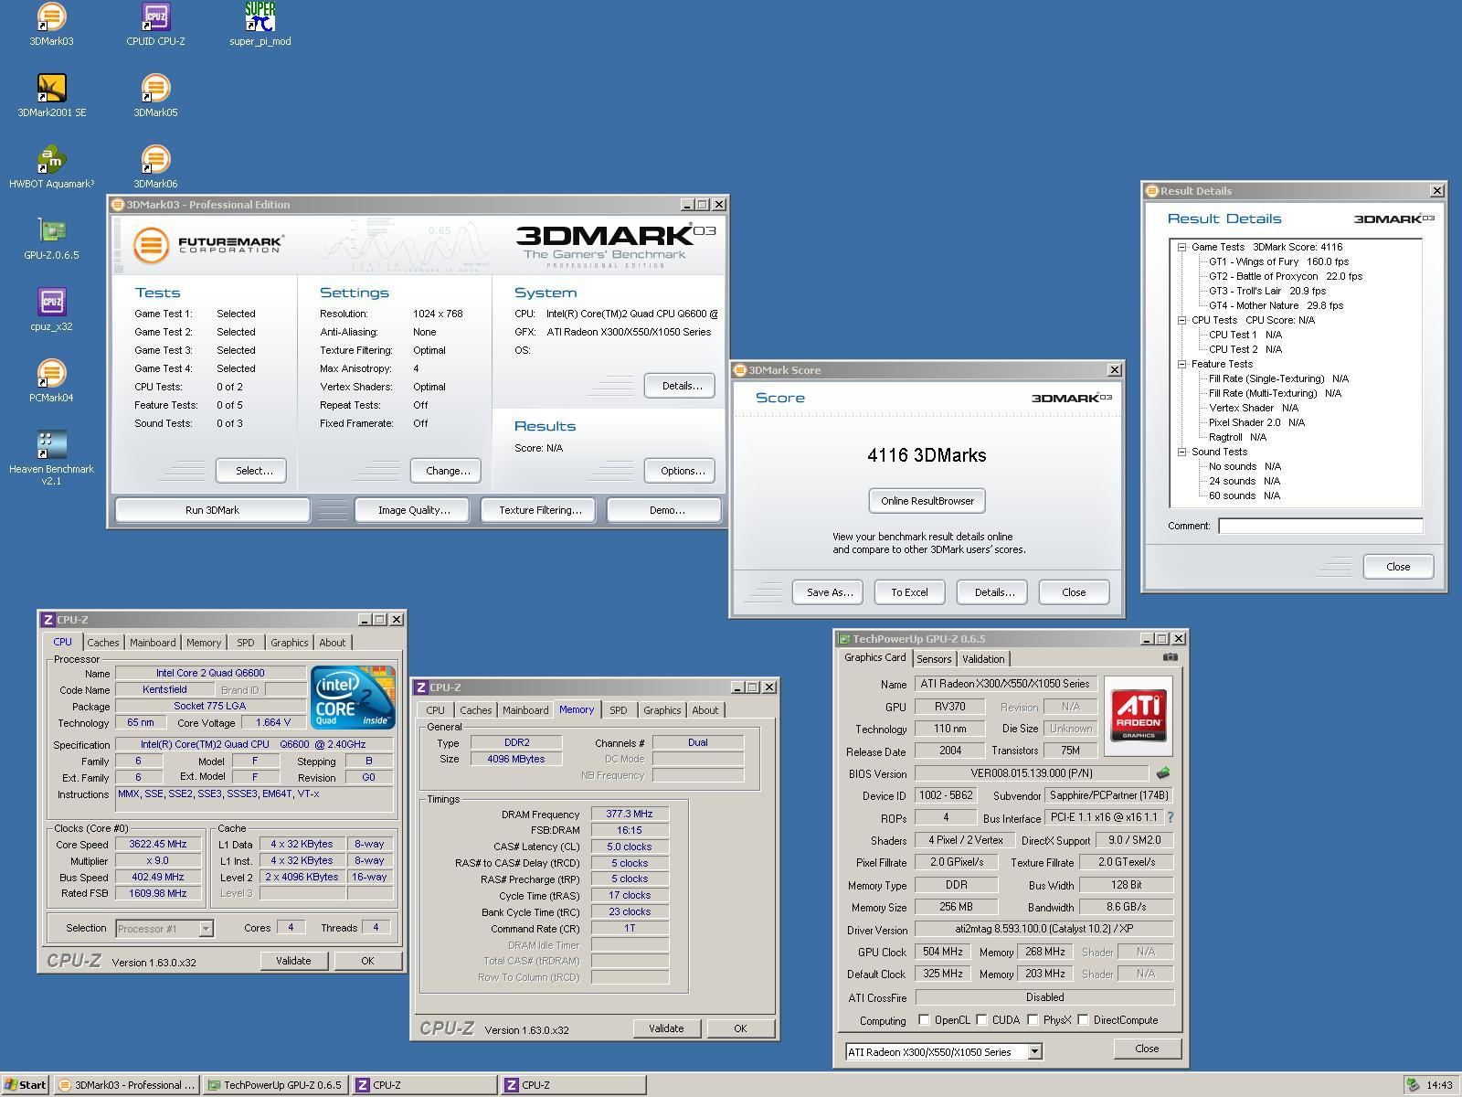Click the Bus Interface question mark icon

click(x=1171, y=817)
